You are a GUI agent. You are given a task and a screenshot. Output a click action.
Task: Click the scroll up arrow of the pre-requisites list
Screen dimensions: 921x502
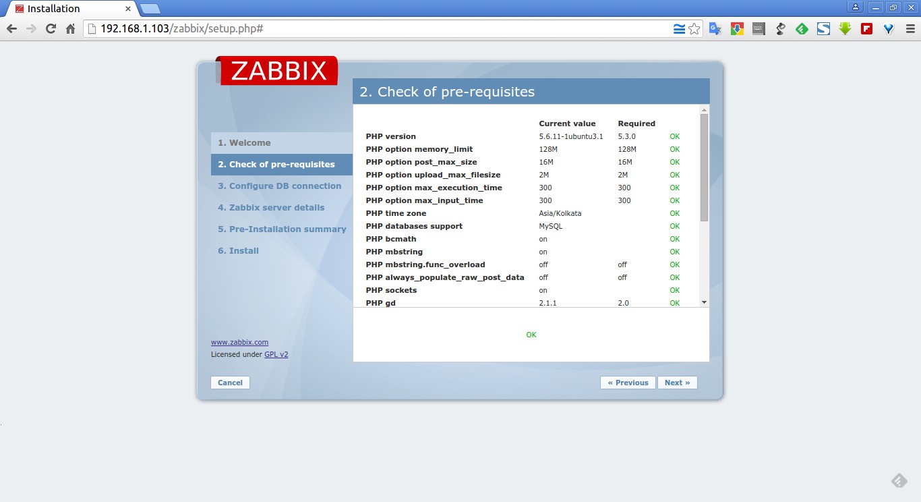click(x=704, y=109)
